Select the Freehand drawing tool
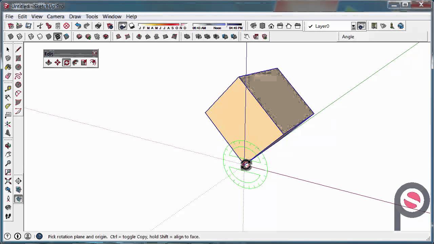 tap(18, 76)
